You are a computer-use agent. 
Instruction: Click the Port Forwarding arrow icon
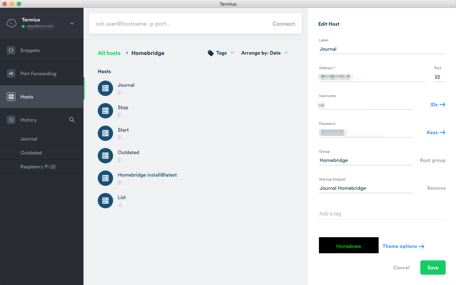point(11,73)
